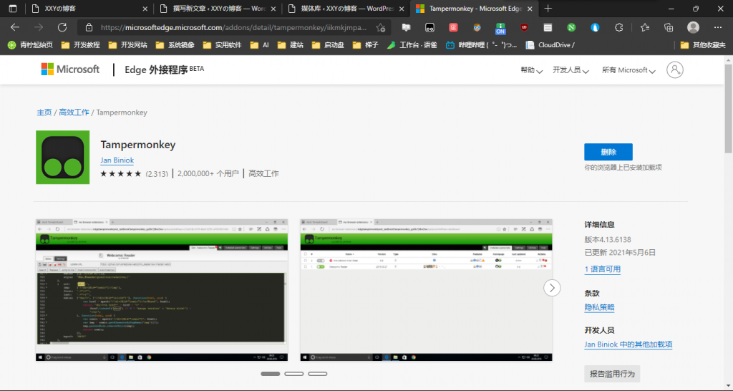Open the Collections icon in the toolbar
The height and width of the screenshot is (391, 733).
pyautogui.click(x=669, y=27)
